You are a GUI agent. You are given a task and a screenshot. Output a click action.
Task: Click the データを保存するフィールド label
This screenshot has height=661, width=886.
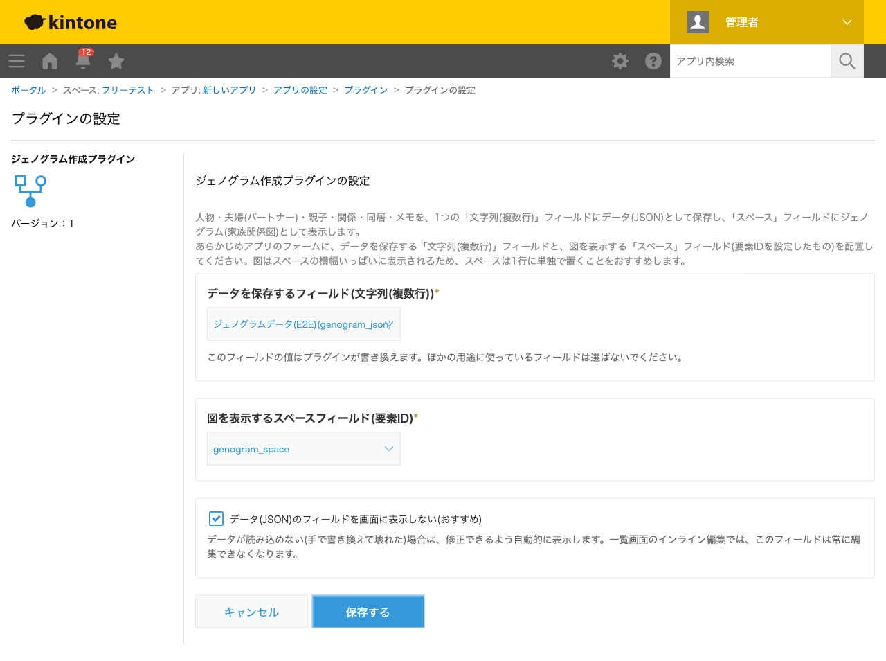click(320, 294)
